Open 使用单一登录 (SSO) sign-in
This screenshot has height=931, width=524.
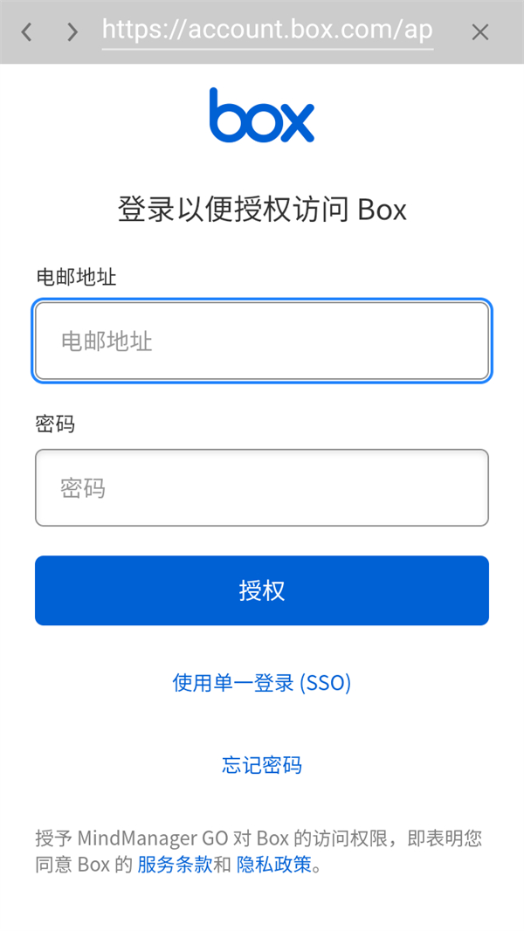(261, 683)
